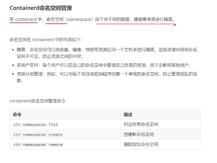Select the ctr namespaces list command
217x163 pixels.
pos(36,124)
